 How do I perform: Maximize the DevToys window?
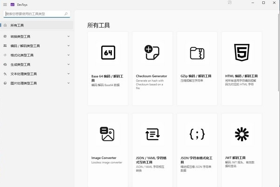[264, 3]
